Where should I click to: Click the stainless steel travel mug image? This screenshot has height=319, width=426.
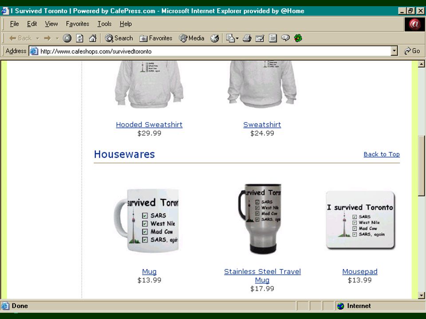click(260, 218)
